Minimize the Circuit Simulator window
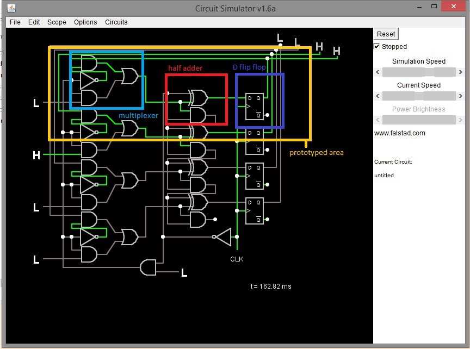 point(419,7)
